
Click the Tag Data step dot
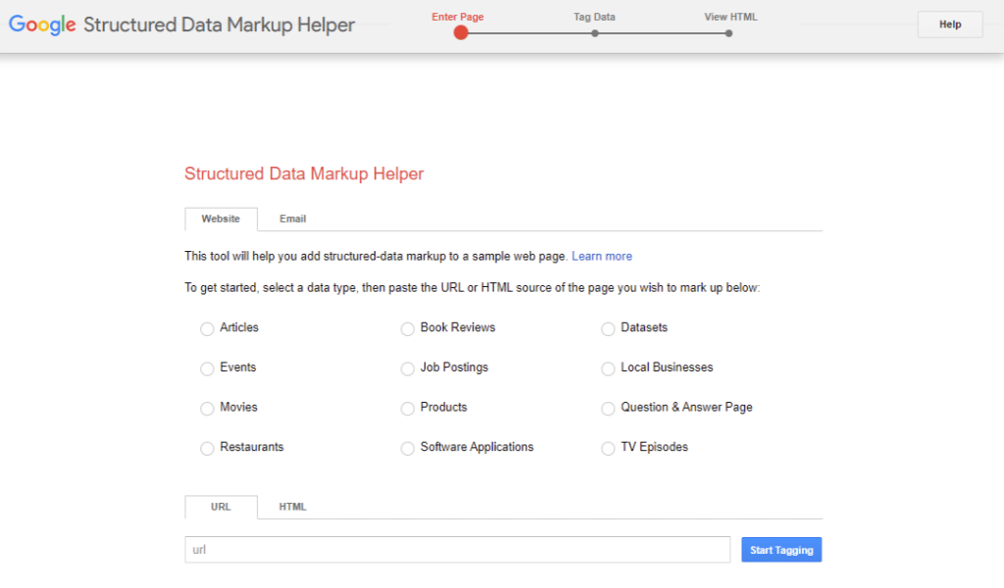pos(595,33)
